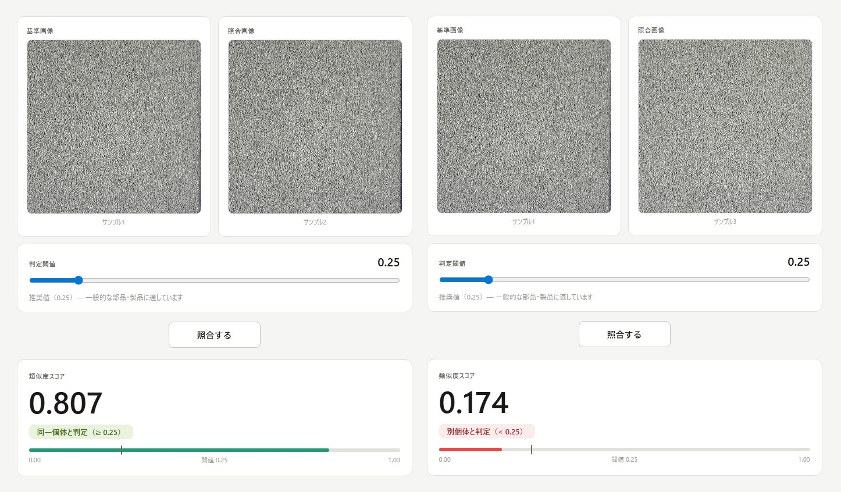Click the 0.25 threshold value in right panel

tap(799, 262)
